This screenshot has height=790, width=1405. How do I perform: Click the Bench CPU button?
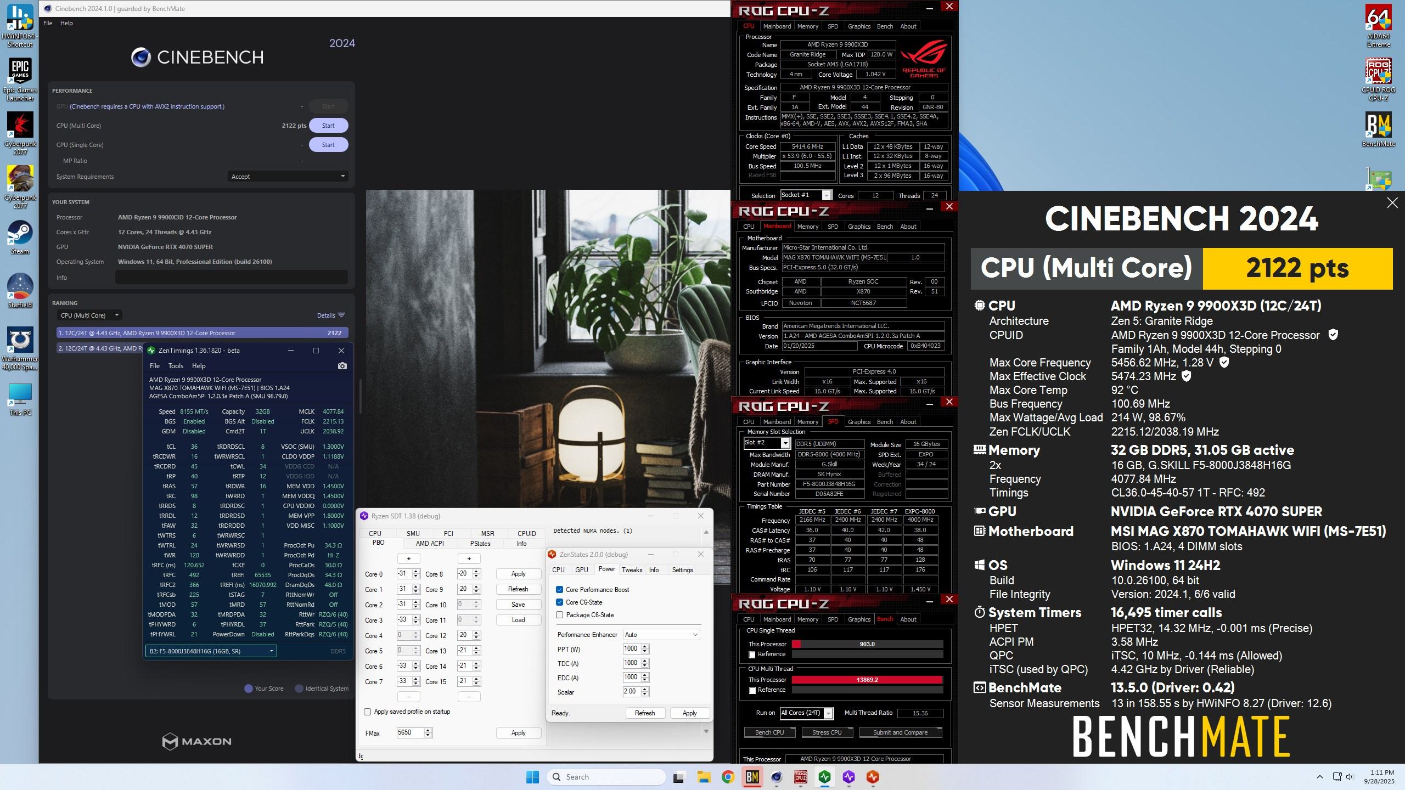coord(769,732)
